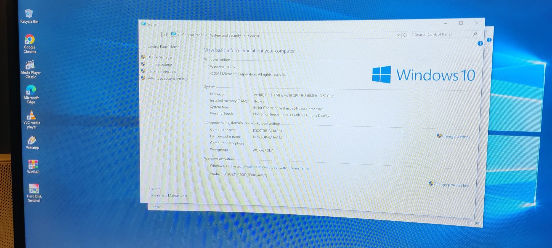Viewport: 552px width, 248px height.
Task: Open Device Manager from the sidebar
Action: 160,57
